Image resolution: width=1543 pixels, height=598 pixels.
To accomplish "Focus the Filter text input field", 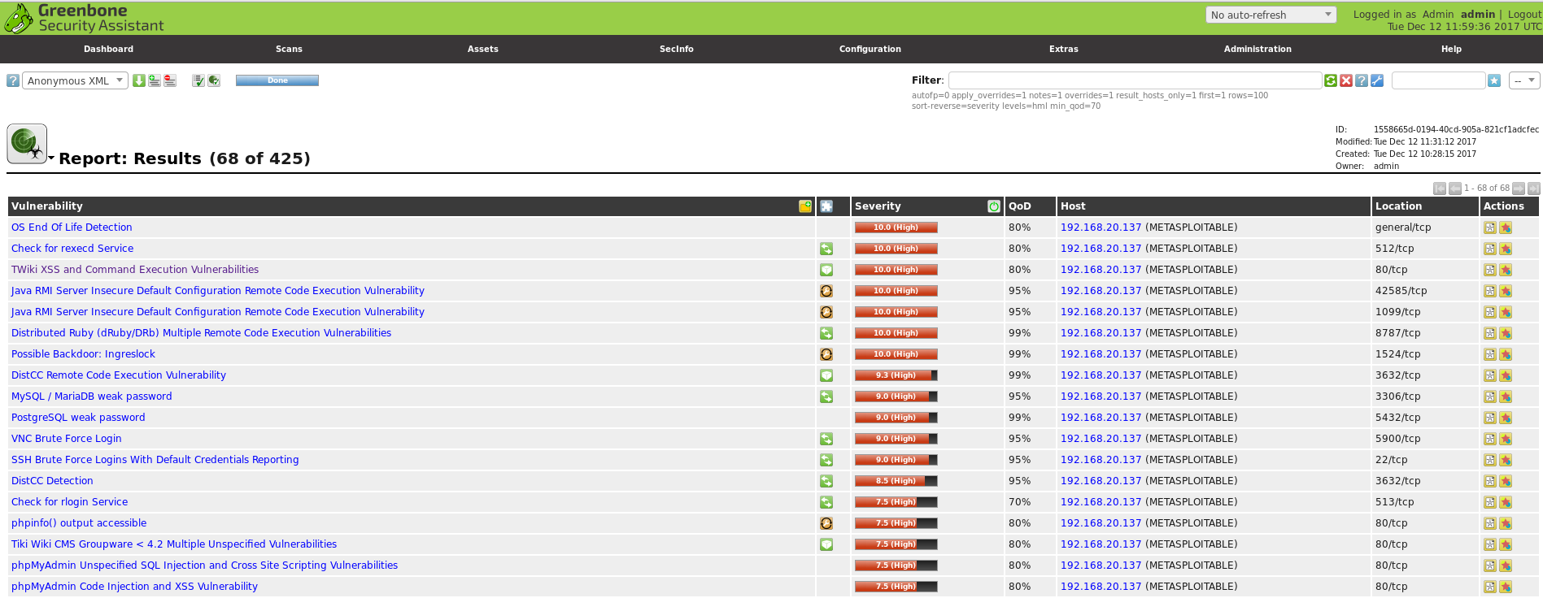I will tap(1135, 80).
